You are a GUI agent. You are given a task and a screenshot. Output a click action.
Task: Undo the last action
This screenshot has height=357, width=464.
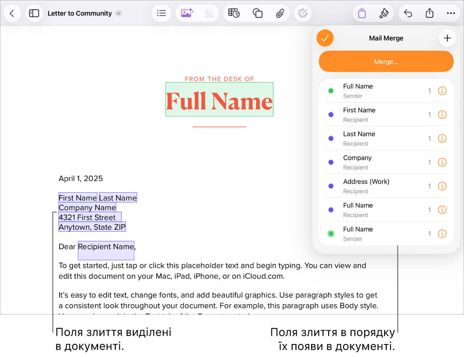[408, 13]
